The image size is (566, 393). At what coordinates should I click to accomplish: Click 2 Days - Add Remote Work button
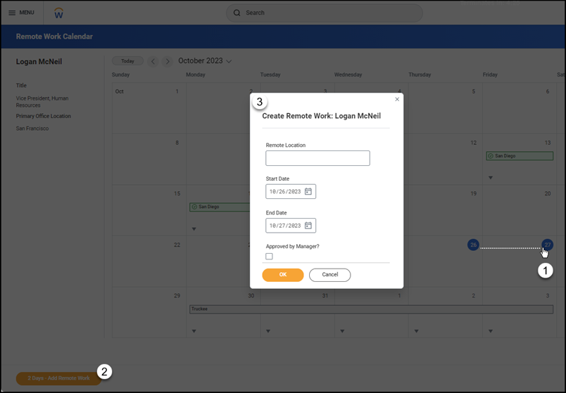(59, 378)
